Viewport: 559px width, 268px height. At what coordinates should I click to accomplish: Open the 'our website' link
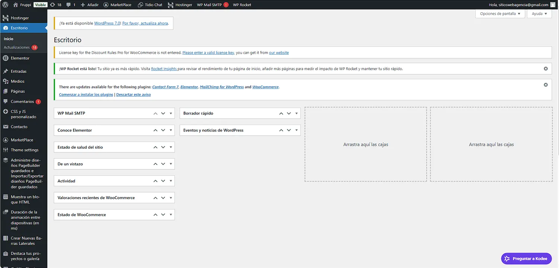click(x=279, y=53)
